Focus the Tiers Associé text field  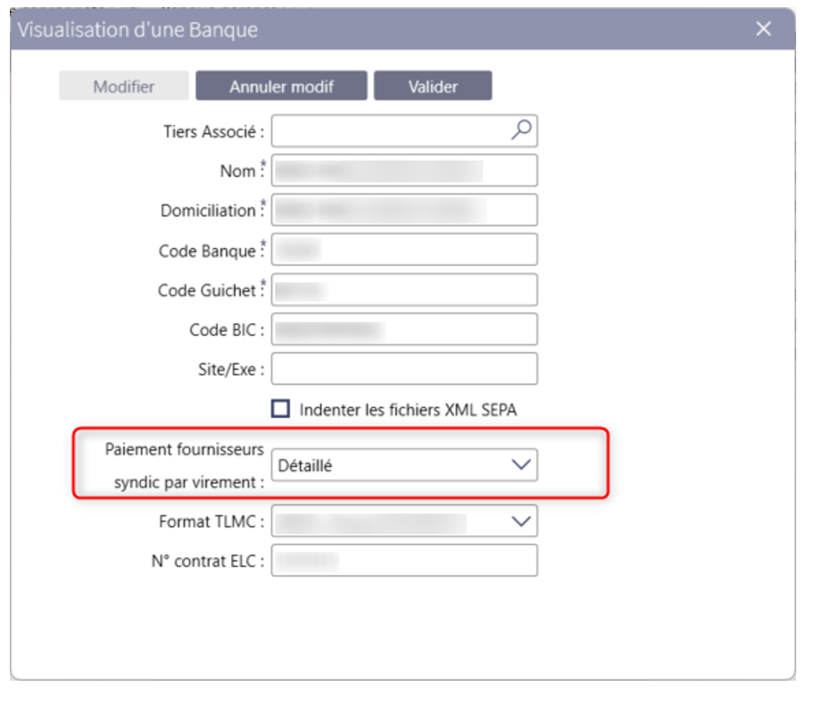pyautogui.click(x=388, y=131)
